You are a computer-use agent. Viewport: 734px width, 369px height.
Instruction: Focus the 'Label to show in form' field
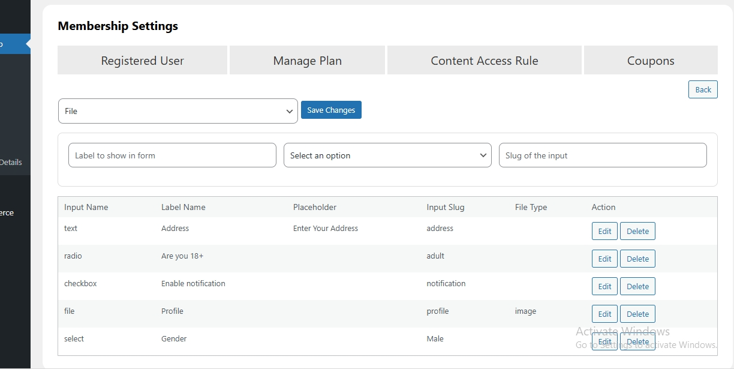(x=172, y=155)
